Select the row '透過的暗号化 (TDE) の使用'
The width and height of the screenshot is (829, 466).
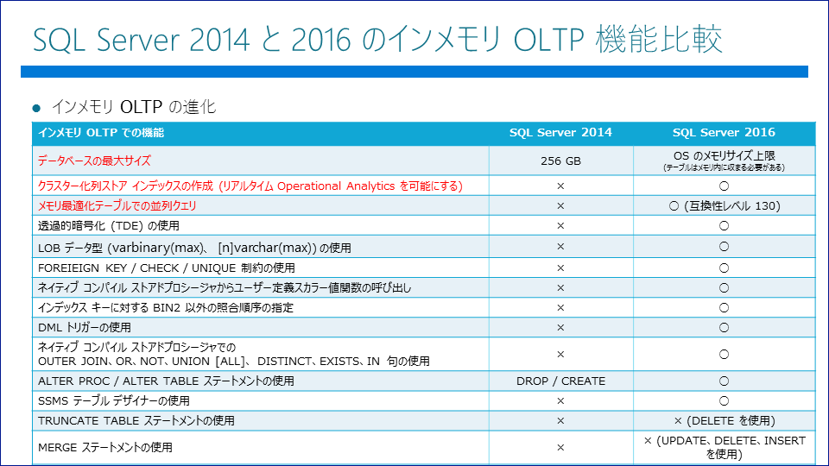109,226
